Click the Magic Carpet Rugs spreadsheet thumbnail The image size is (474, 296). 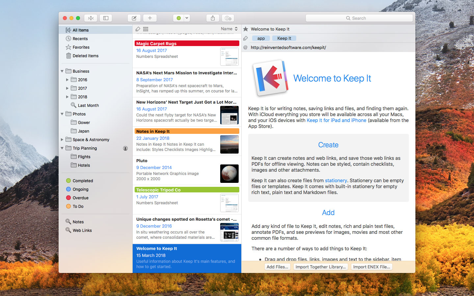point(229,57)
